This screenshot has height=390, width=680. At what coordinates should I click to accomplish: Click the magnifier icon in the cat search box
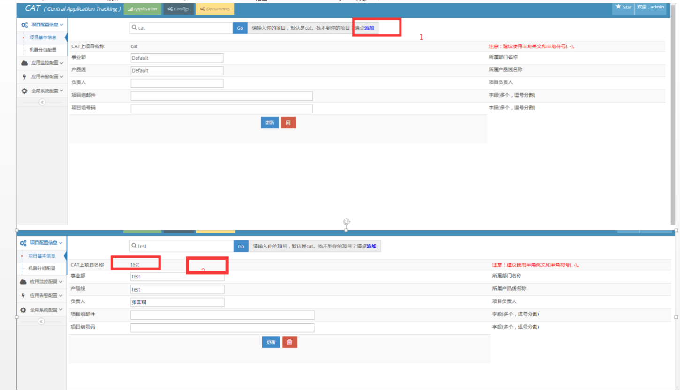point(134,28)
